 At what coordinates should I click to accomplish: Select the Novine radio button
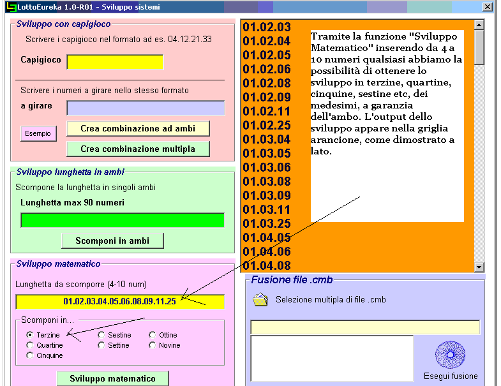153,345
